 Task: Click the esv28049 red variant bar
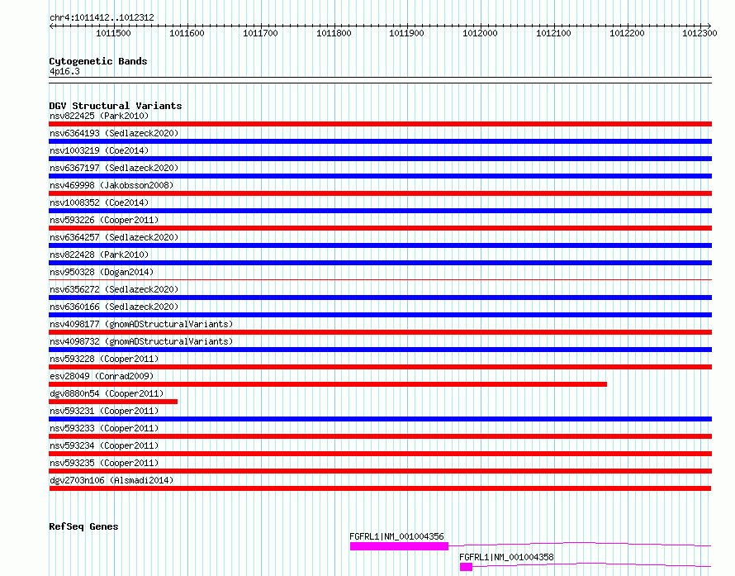pos(328,384)
